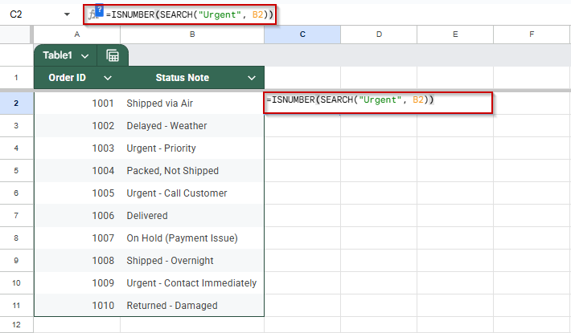The height and width of the screenshot is (333, 571).
Task: Select row 11 header
Action: [x=16, y=306]
